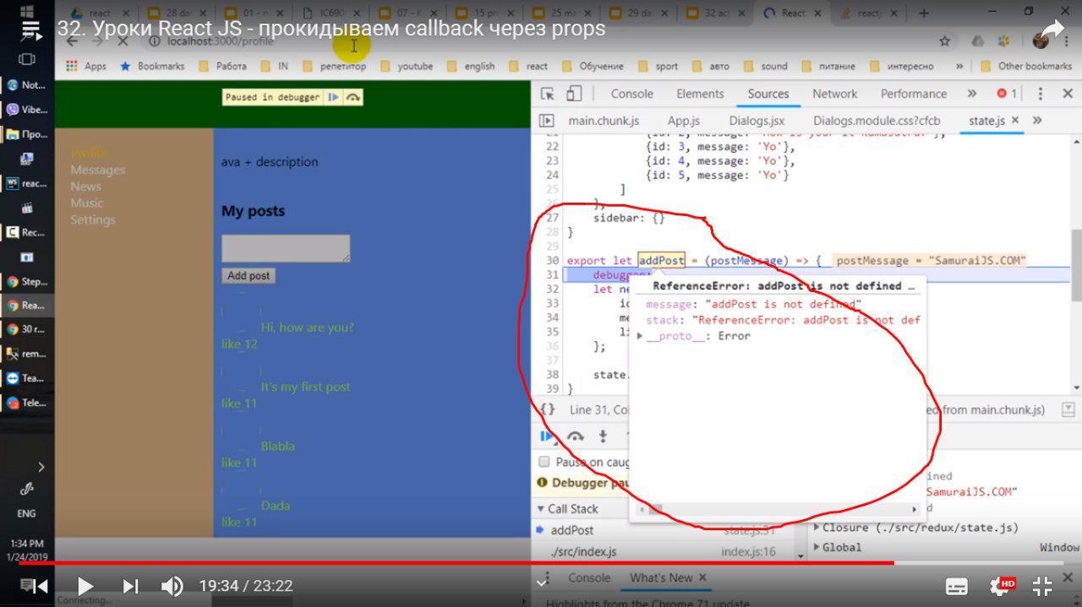1082x607 pixels.
Task: Click the red error count indicator
Action: 1007,94
